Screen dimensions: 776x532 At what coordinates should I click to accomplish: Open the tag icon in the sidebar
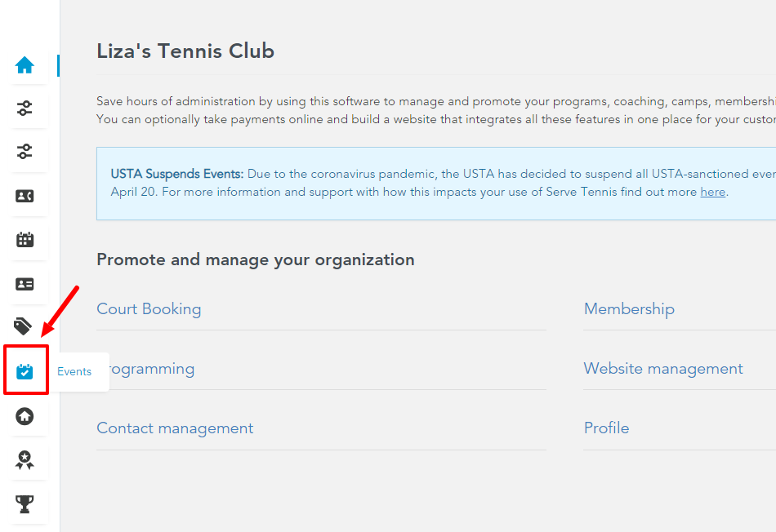point(23,326)
